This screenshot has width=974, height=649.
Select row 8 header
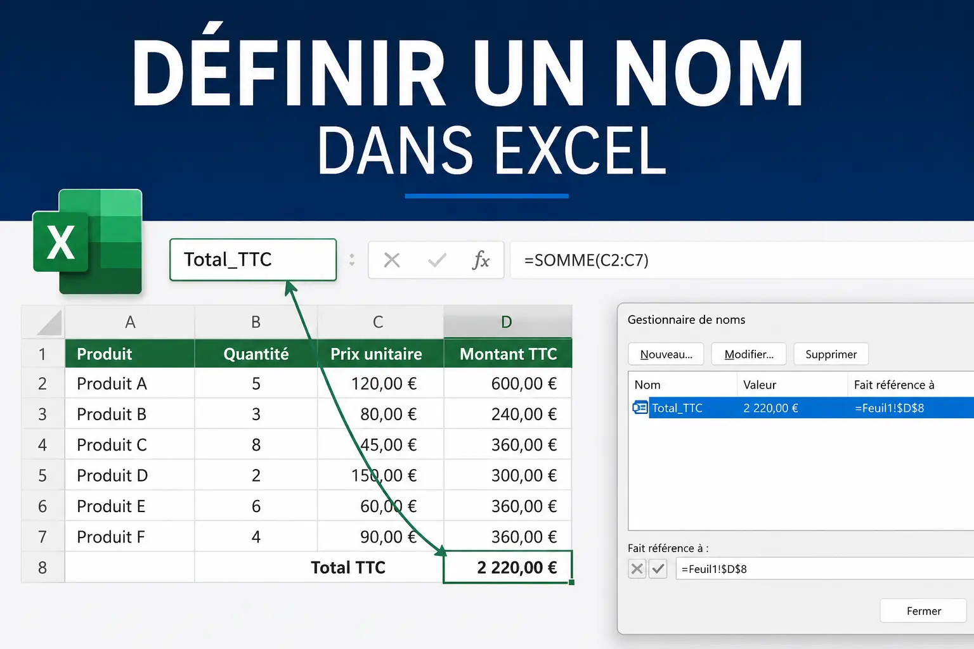coord(42,567)
